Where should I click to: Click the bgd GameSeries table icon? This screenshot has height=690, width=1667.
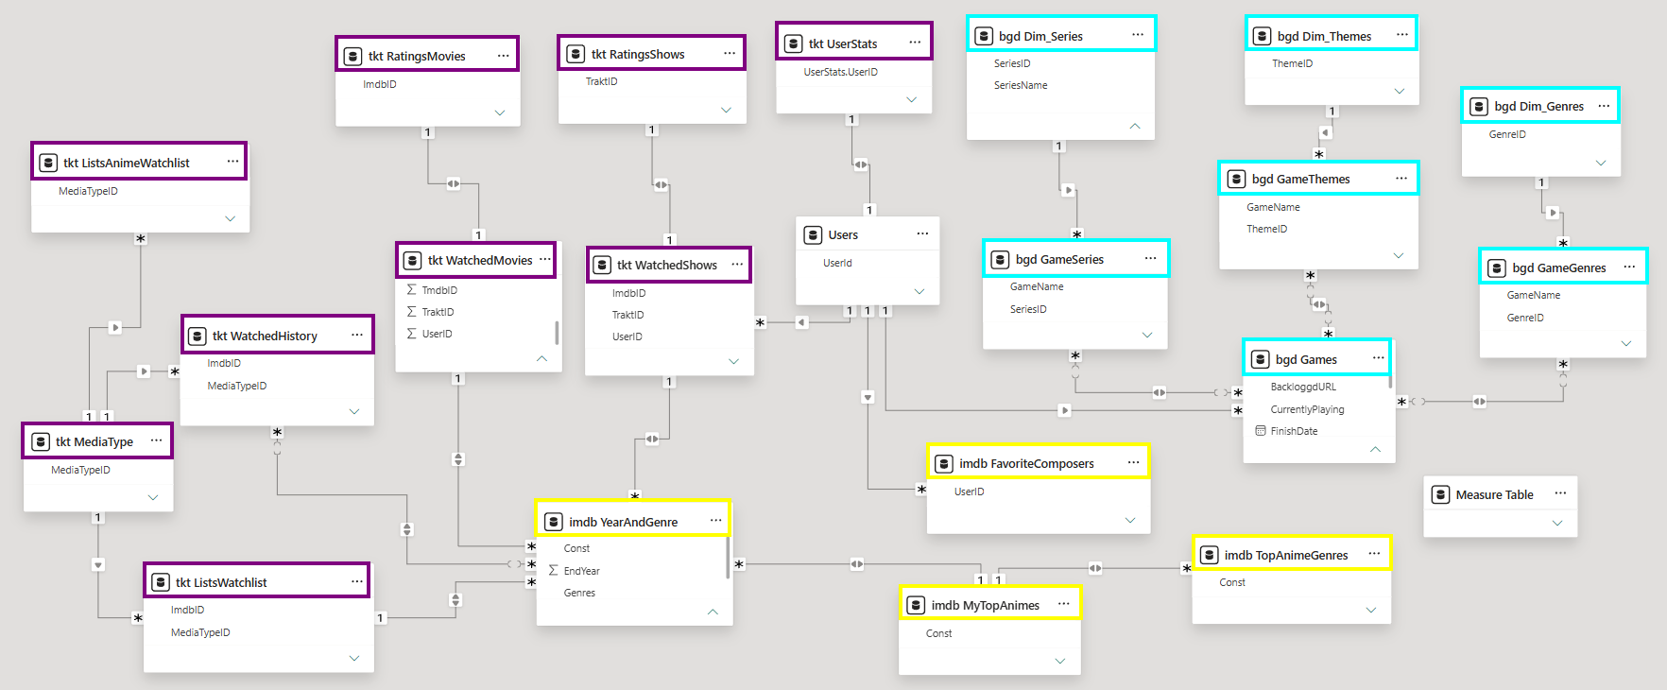[1000, 259]
